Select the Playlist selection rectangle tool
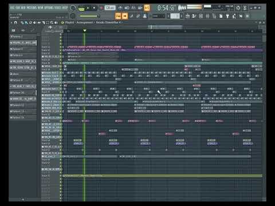Screen dimensions: 275x206 [x=48, y=23]
